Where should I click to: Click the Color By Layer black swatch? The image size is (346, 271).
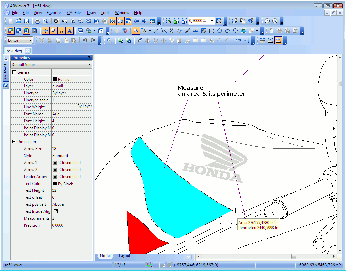(55, 79)
